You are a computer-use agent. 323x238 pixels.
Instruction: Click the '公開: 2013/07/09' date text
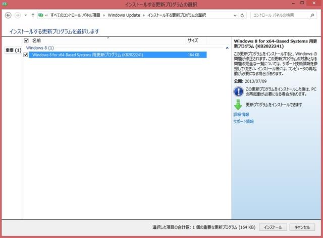pos(250,81)
